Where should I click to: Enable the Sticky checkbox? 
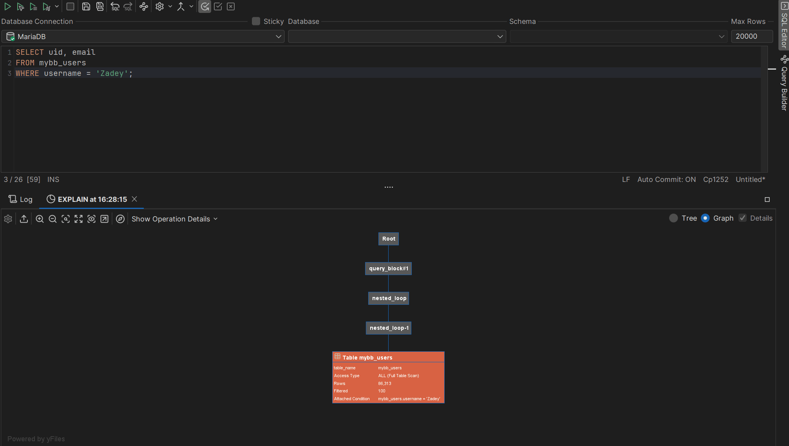point(256,21)
